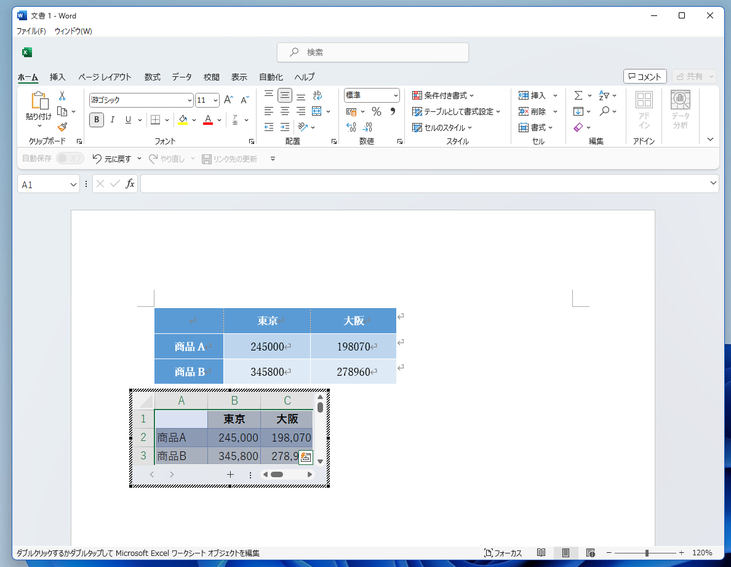Toggle Bold formatting button

(x=97, y=120)
